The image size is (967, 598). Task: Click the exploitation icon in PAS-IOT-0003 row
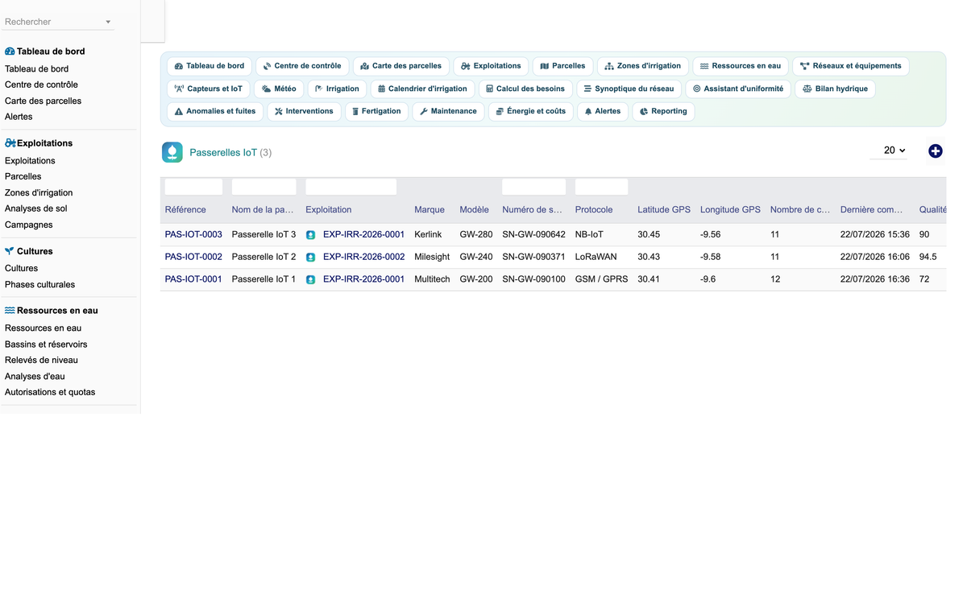(311, 235)
